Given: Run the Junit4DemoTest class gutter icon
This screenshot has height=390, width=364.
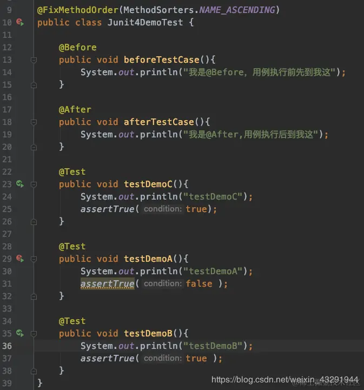Looking at the screenshot, I should pyautogui.click(x=20, y=22).
